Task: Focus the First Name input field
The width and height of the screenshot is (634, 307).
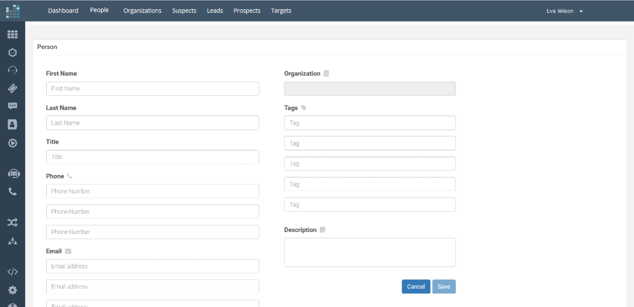Action: [153, 88]
